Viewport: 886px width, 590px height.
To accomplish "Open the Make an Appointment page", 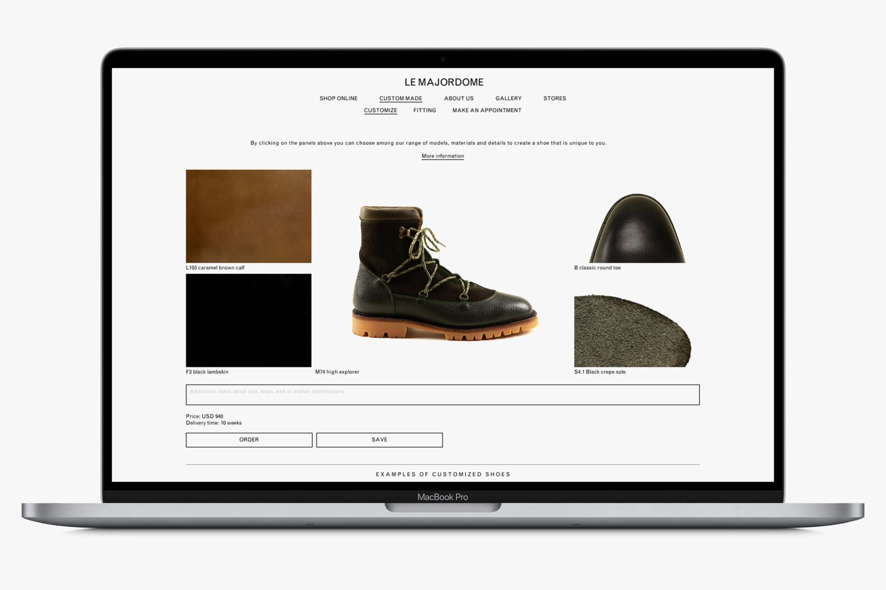I will coord(487,110).
